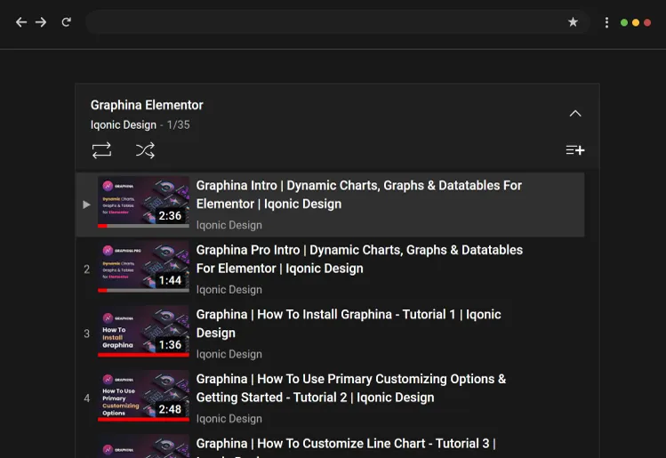Click the 1/35 playlist position counter
This screenshot has width=666, height=458.
click(x=179, y=125)
